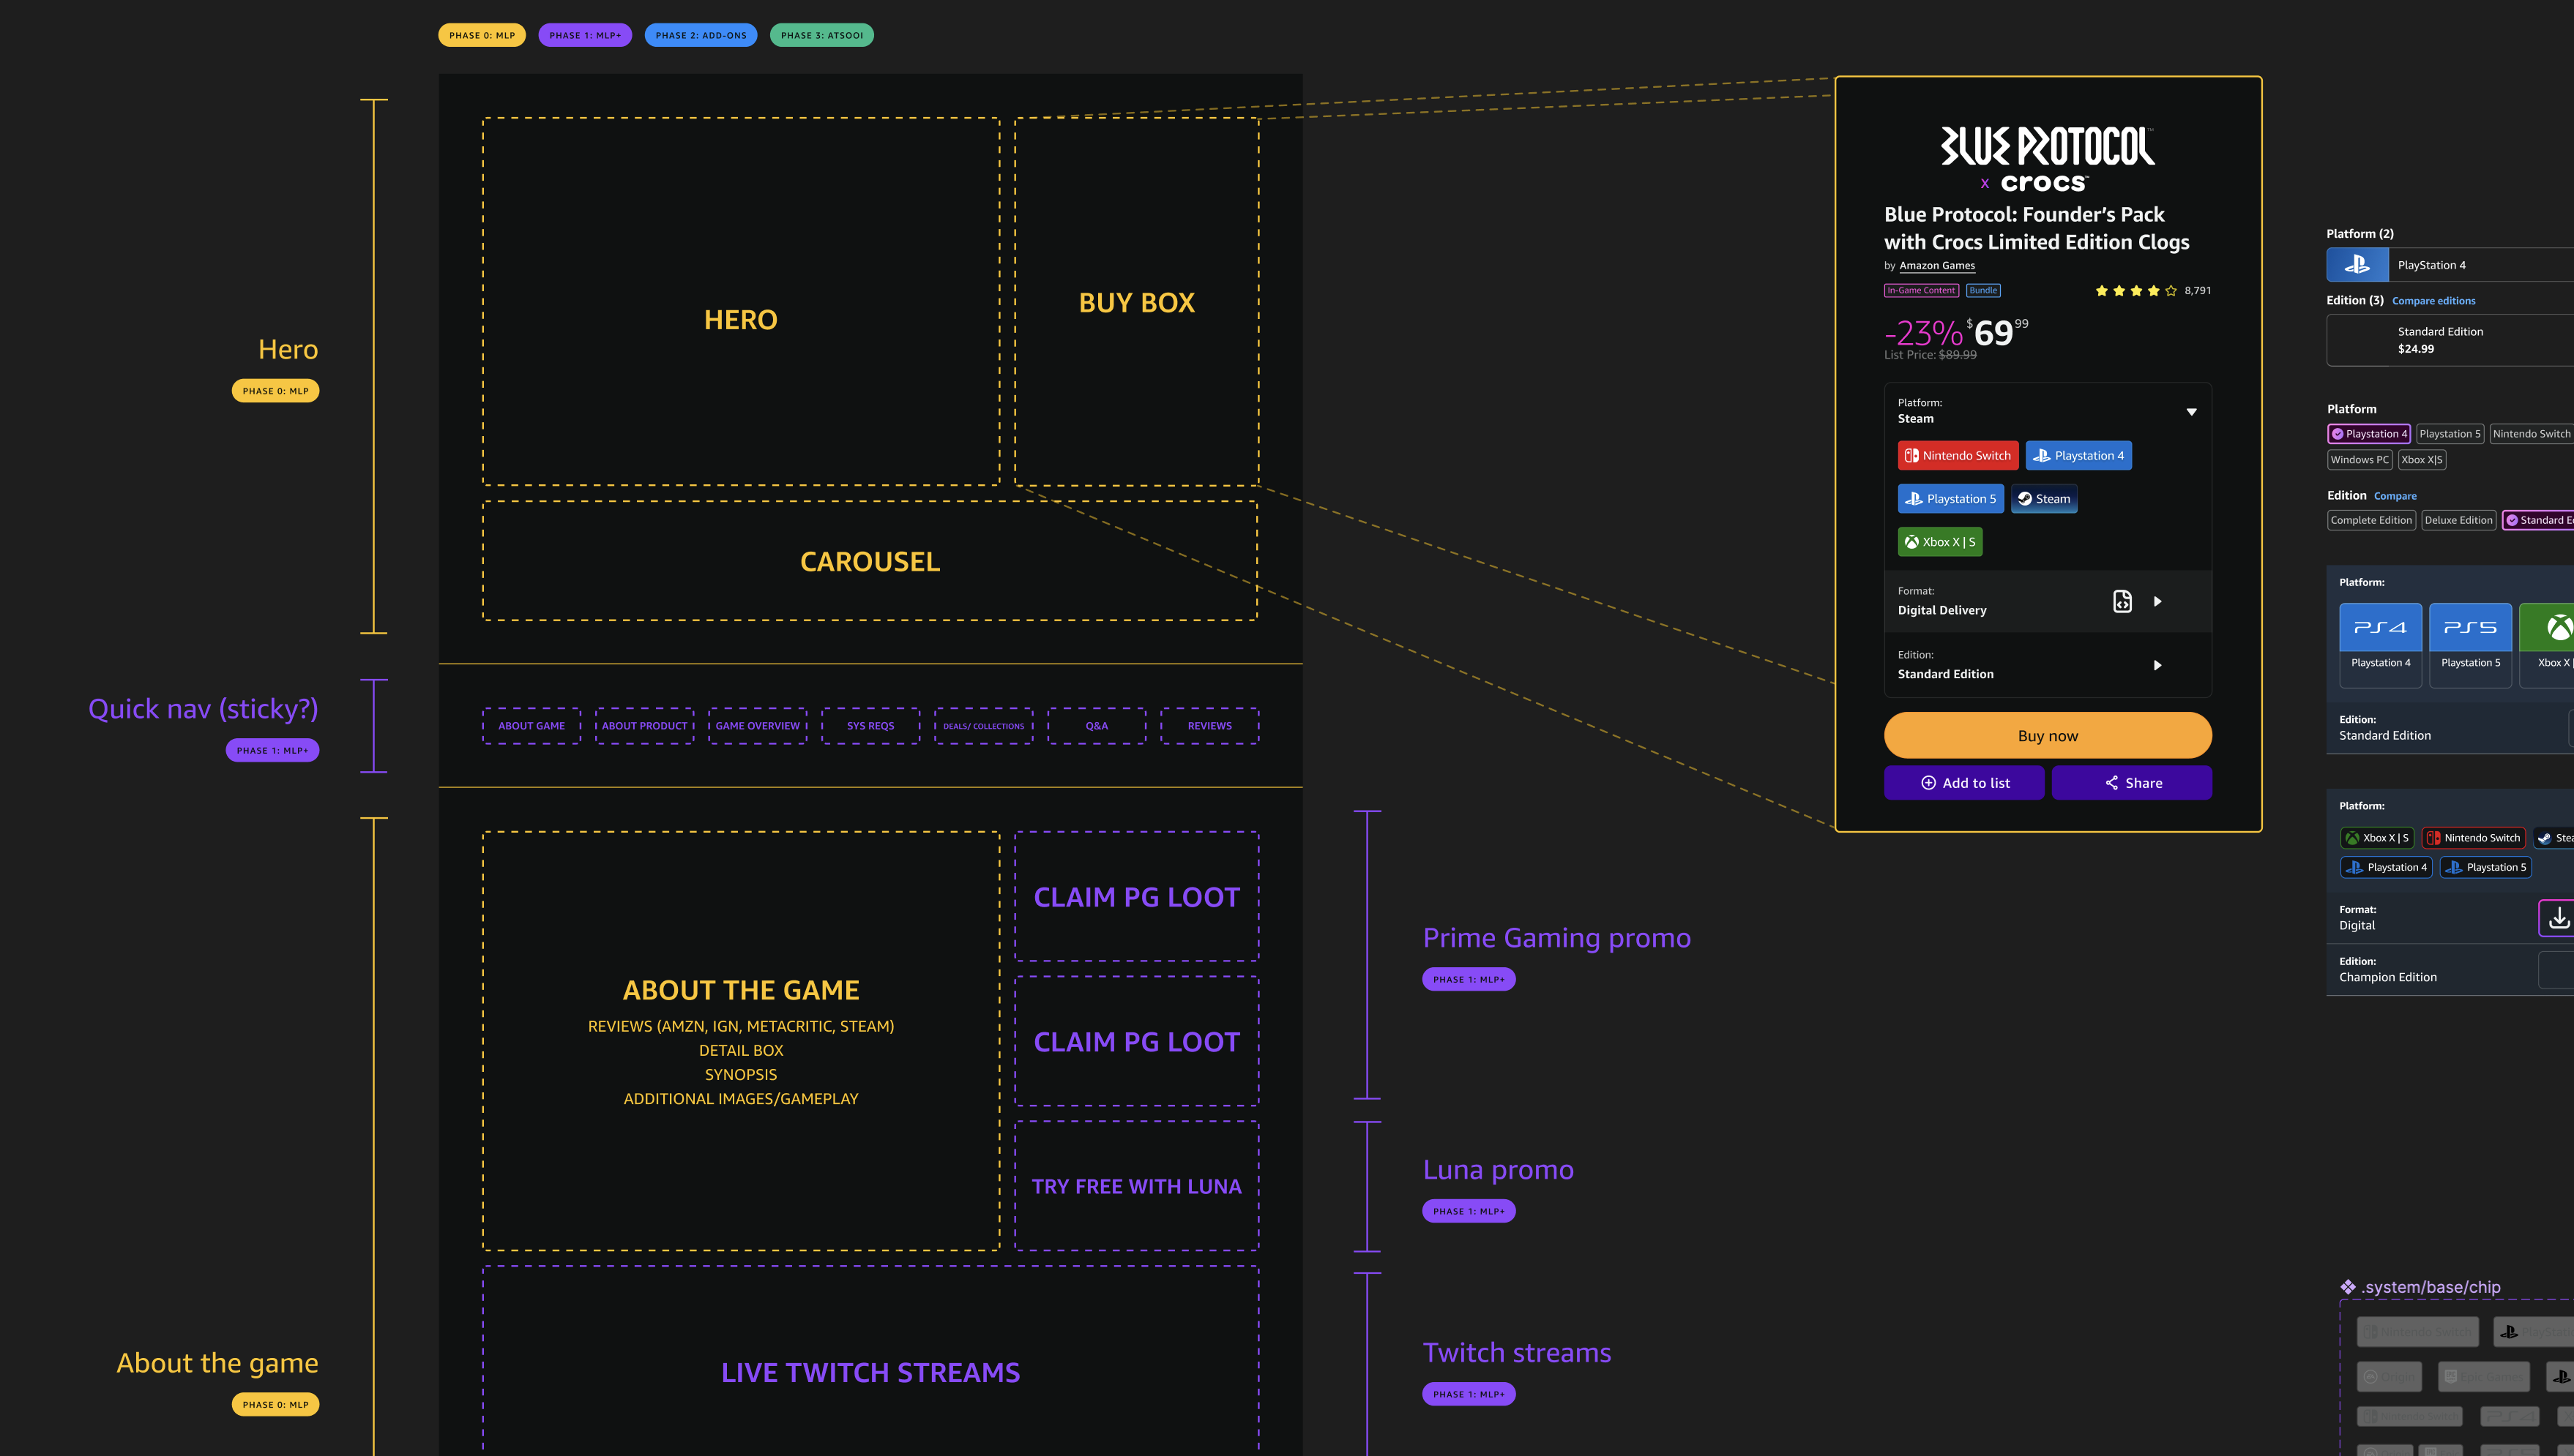Select the Deluxe Edition chip

point(2458,520)
